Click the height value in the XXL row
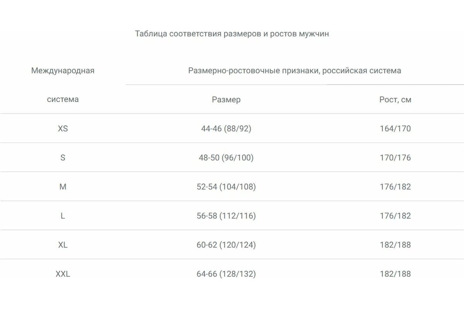This screenshot has height=309, width=464. pos(395,274)
